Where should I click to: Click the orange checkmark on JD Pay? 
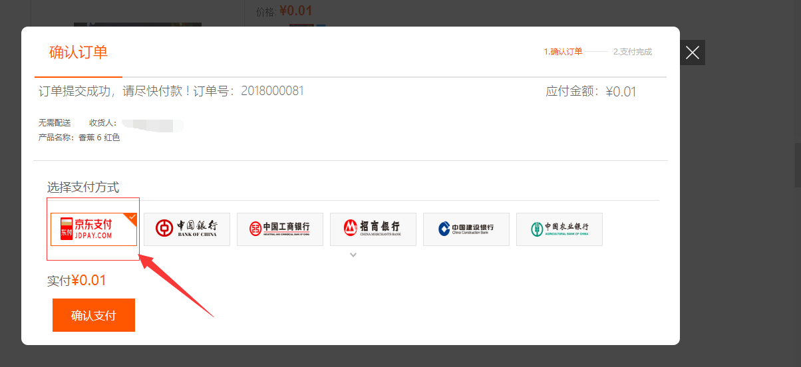132,217
